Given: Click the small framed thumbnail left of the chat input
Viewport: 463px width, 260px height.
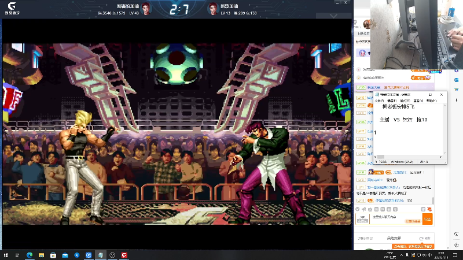Looking at the screenshot, I should pos(362,219).
